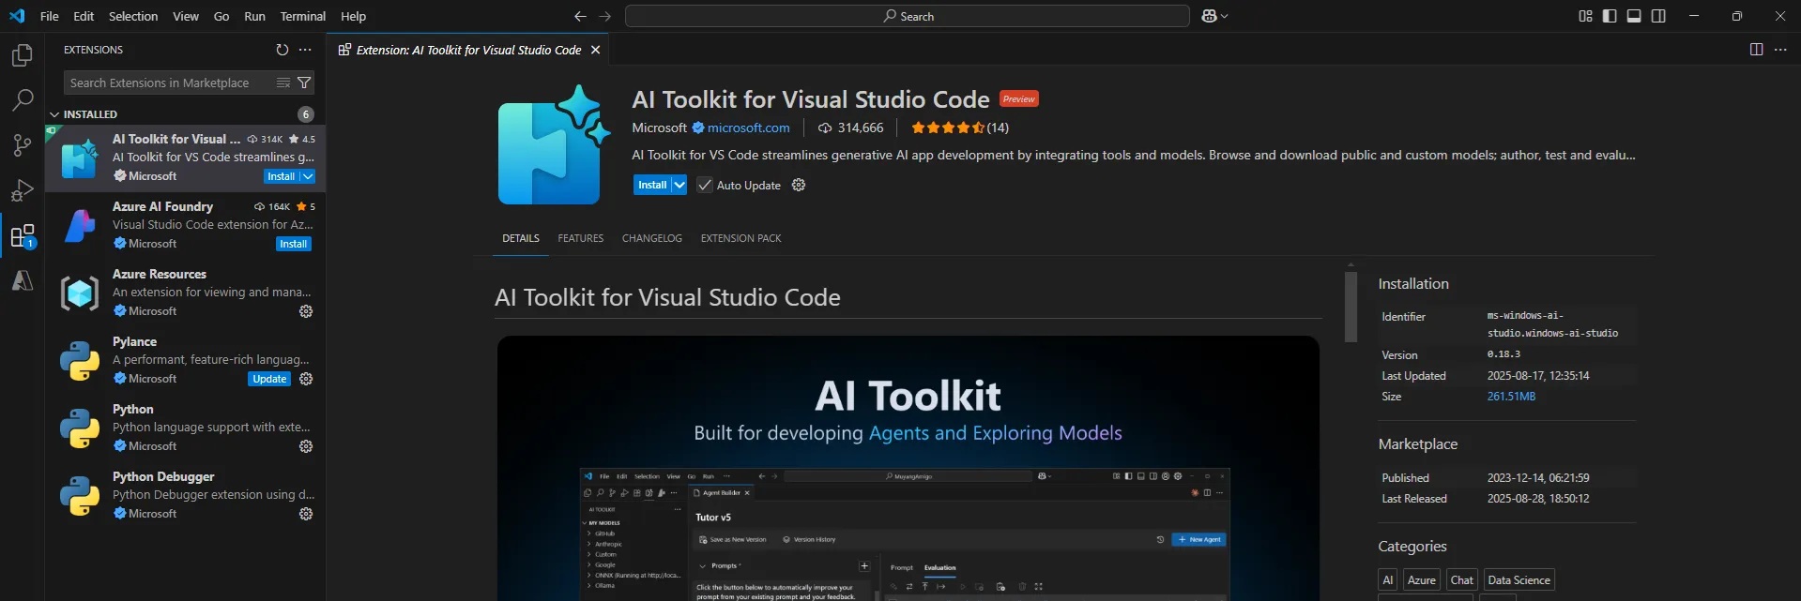Open extension settings gear beside Auto Update
The height and width of the screenshot is (601, 1801).
(799, 185)
